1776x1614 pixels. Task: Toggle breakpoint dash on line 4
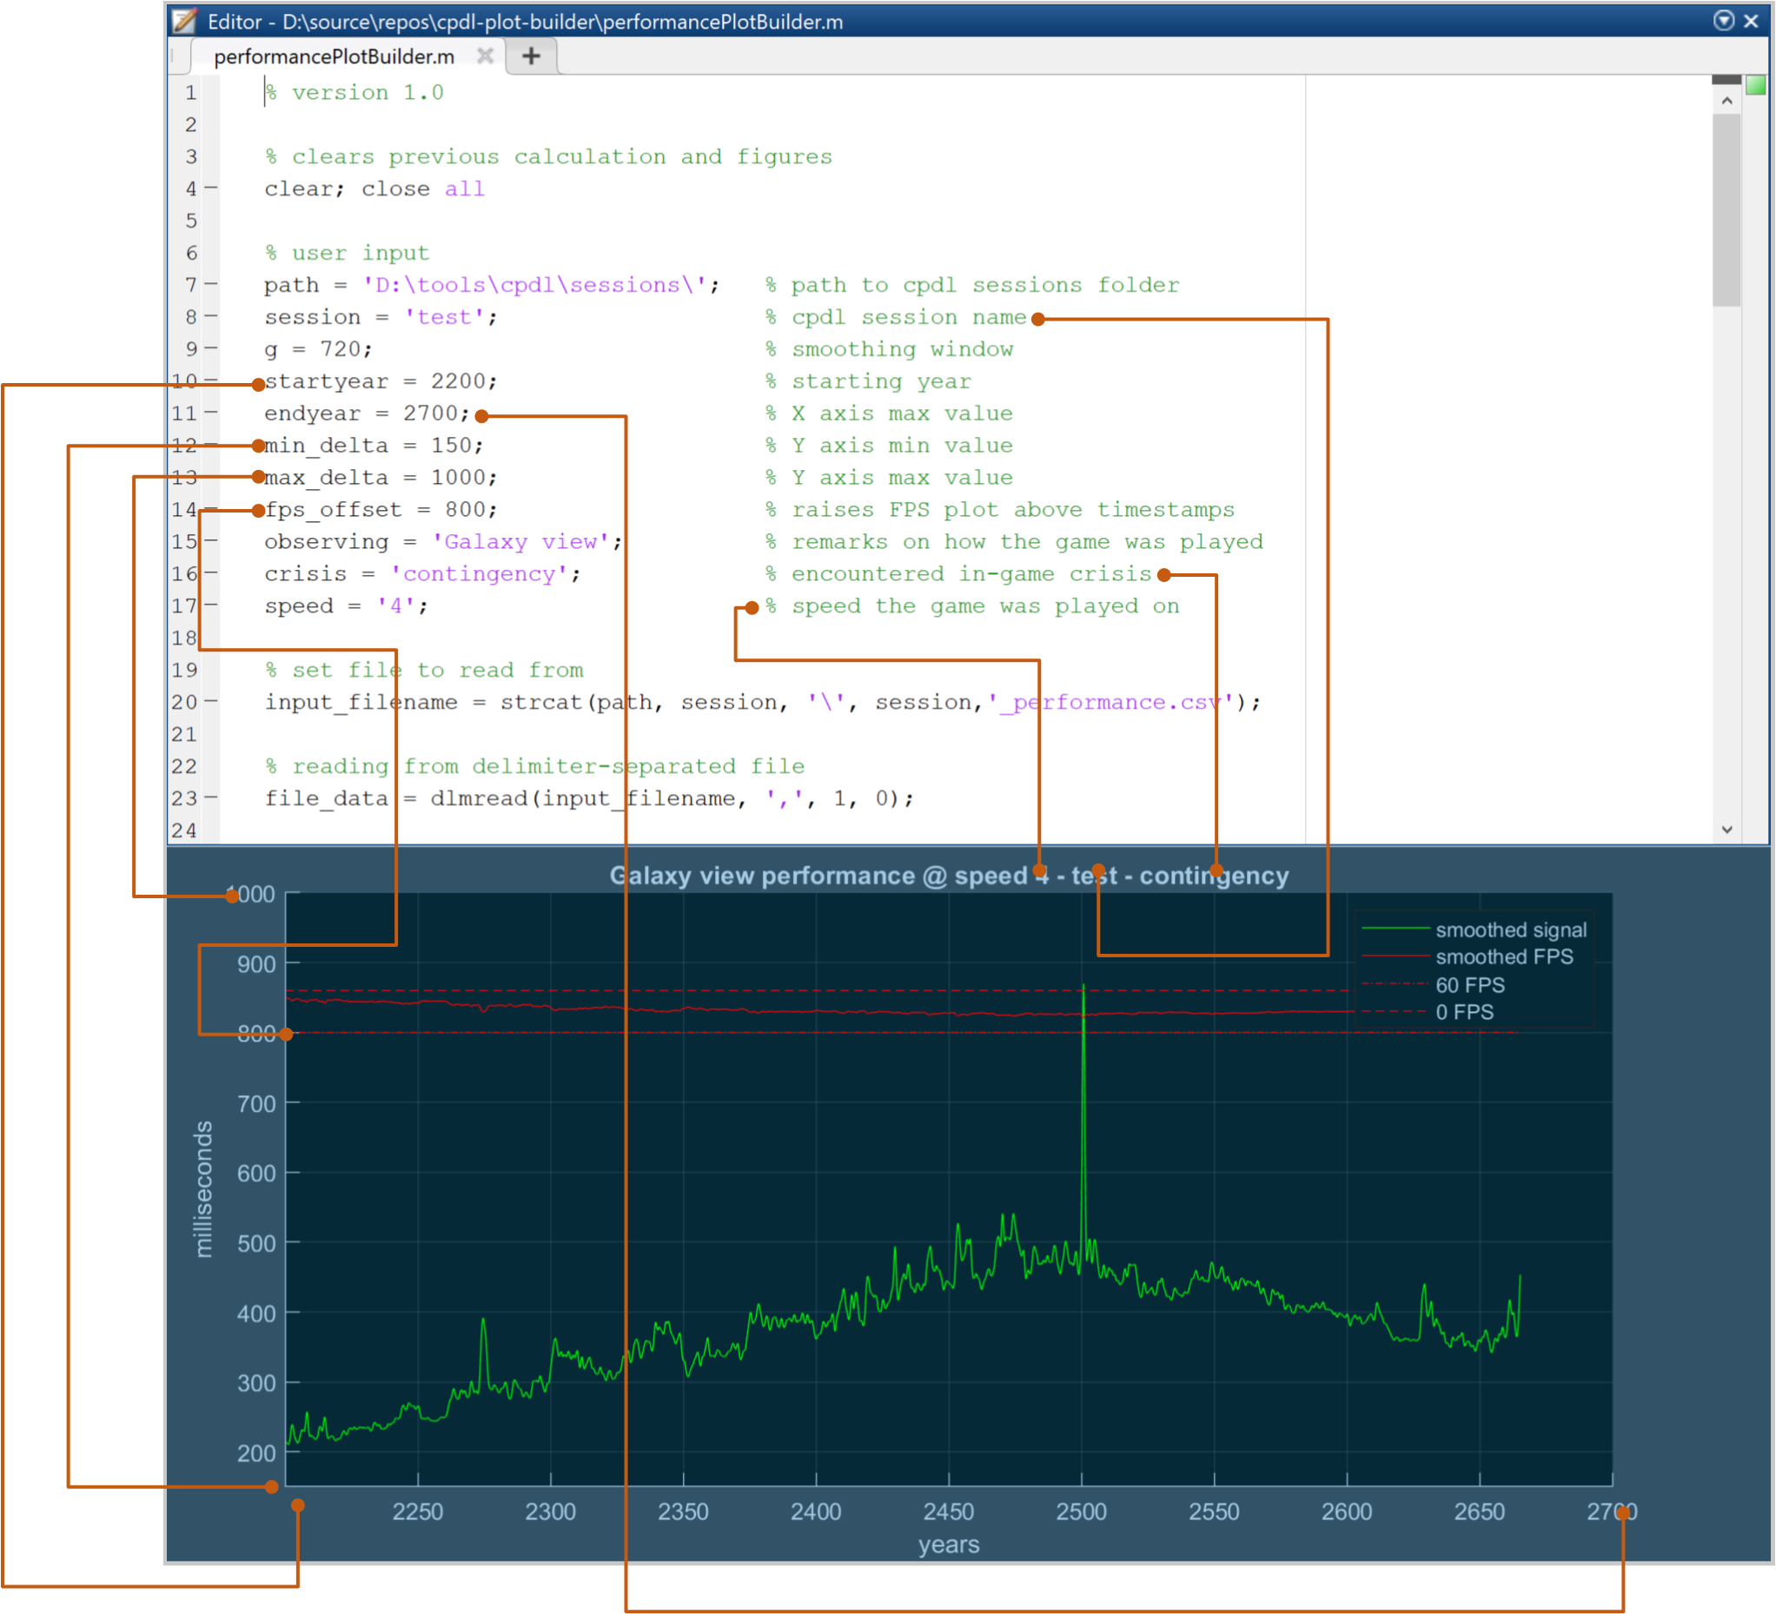211,189
